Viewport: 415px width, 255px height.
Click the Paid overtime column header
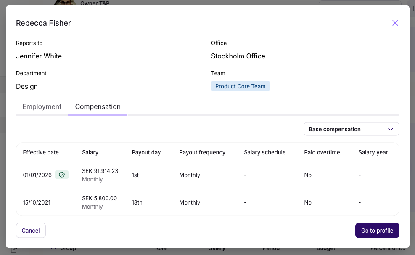point(322,152)
